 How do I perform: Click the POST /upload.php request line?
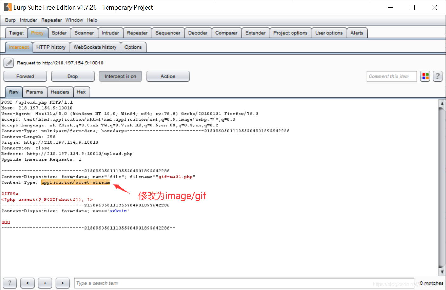point(37,102)
